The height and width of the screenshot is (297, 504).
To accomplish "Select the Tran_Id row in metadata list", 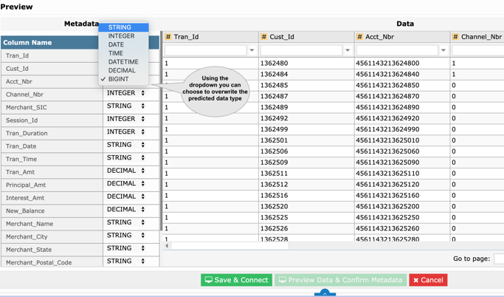I will (52, 55).
